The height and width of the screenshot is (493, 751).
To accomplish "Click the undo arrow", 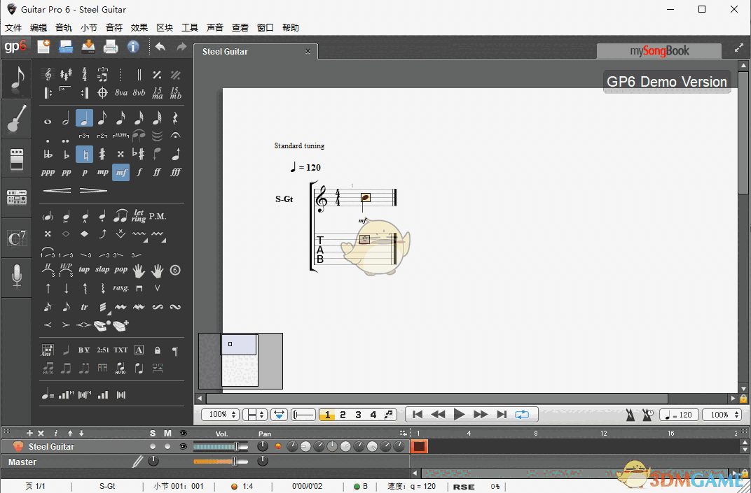I will click(160, 47).
